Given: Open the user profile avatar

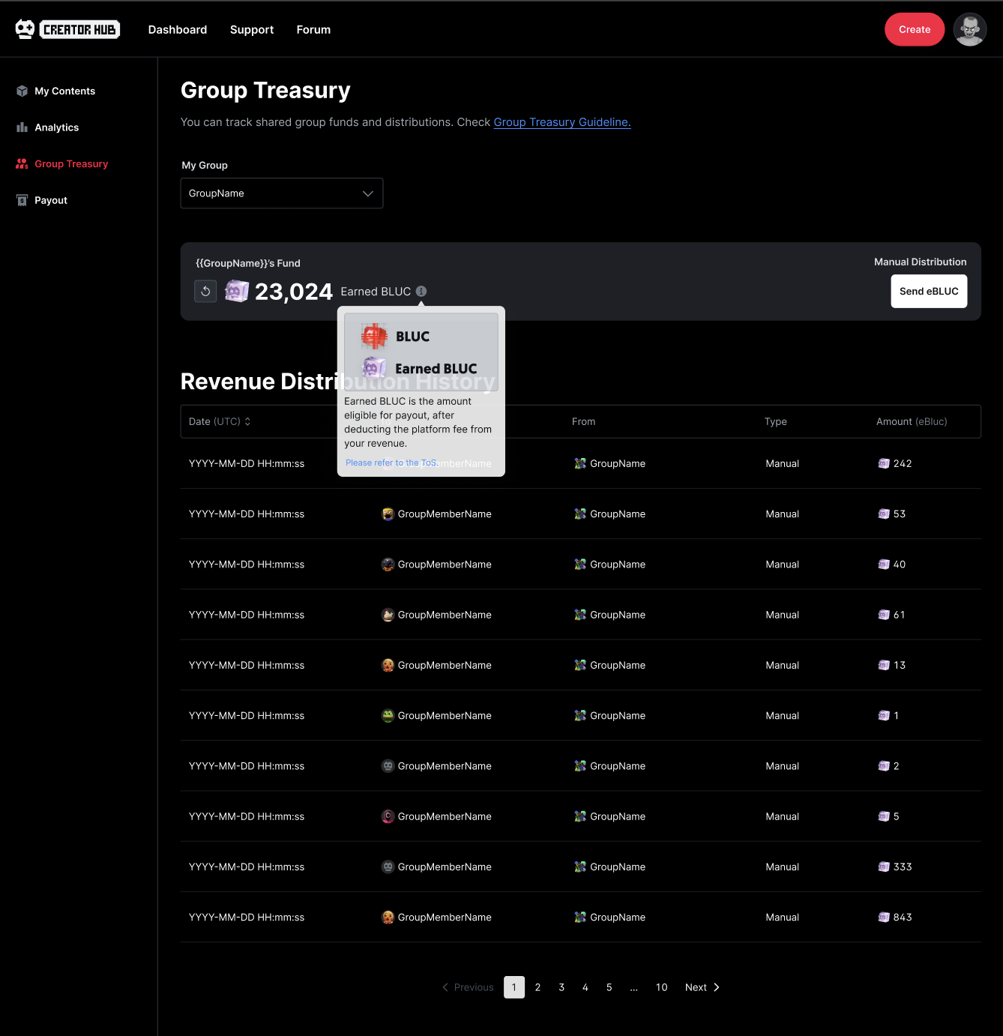Looking at the screenshot, I should coord(969,30).
